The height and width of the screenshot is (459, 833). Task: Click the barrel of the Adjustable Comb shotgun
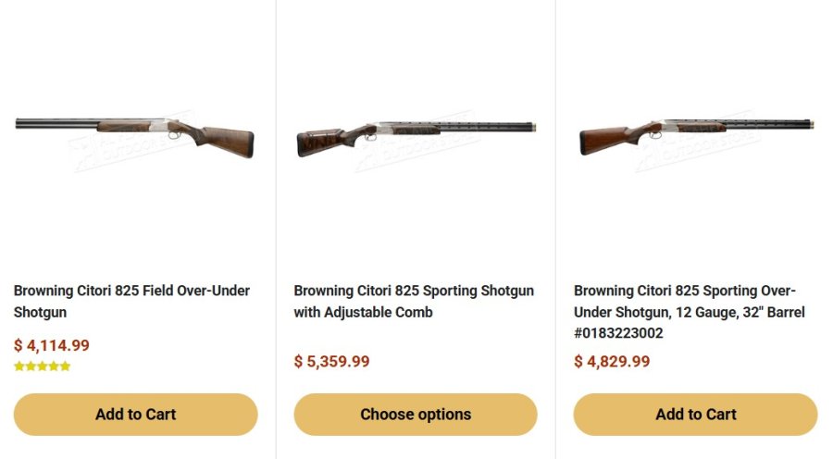click(463, 125)
